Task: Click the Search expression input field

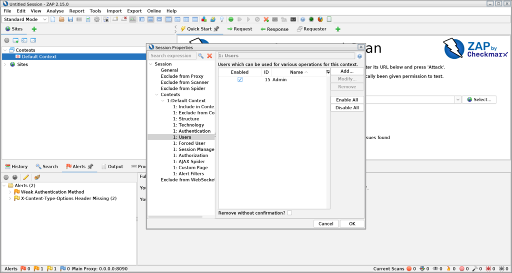Action: point(172,56)
